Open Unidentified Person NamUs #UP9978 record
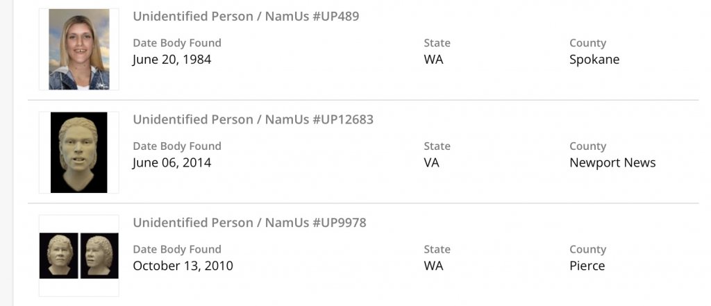This screenshot has width=711, height=306. [x=249, y=223]
